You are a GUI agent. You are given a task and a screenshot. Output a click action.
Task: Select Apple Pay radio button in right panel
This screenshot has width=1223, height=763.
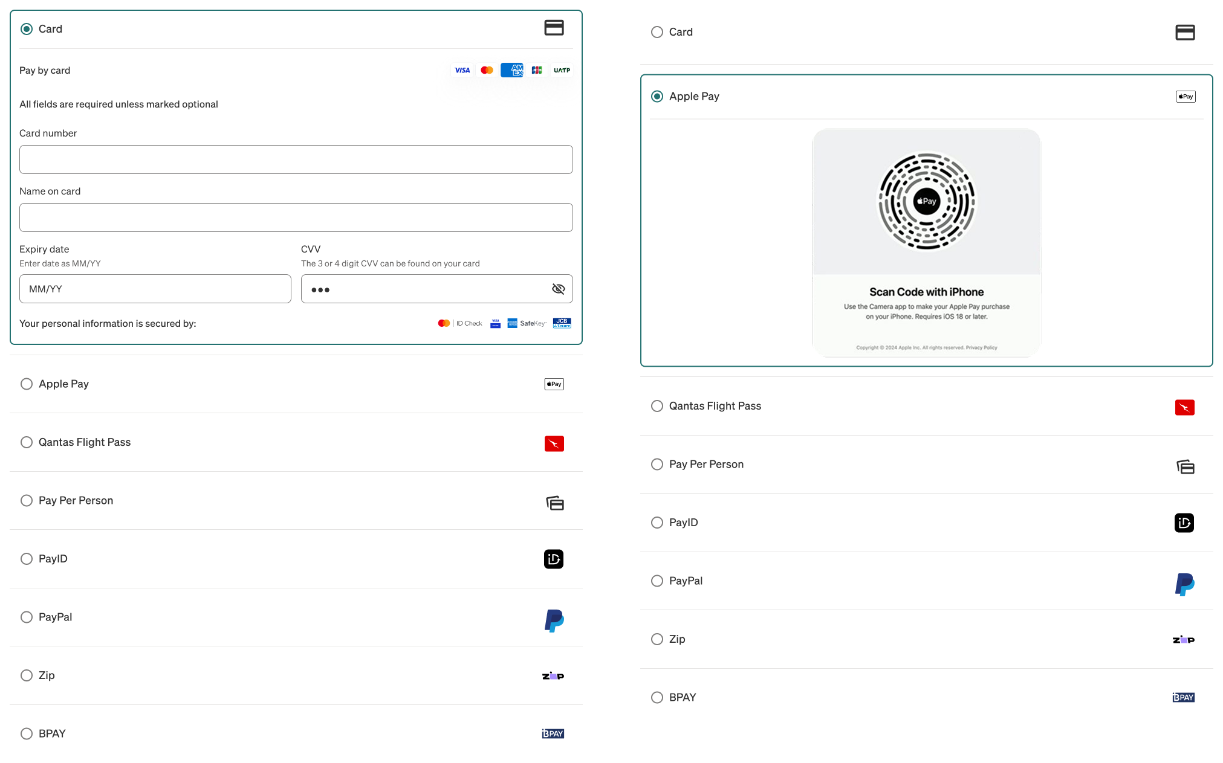point(657,97)
